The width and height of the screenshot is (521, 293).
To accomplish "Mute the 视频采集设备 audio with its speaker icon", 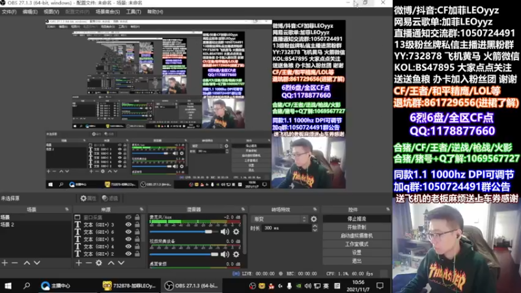I will (225, 255).
